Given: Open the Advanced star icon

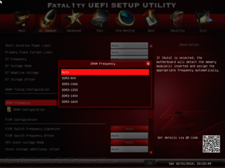Looking at the screenshot, I should (x=74, y=19).
